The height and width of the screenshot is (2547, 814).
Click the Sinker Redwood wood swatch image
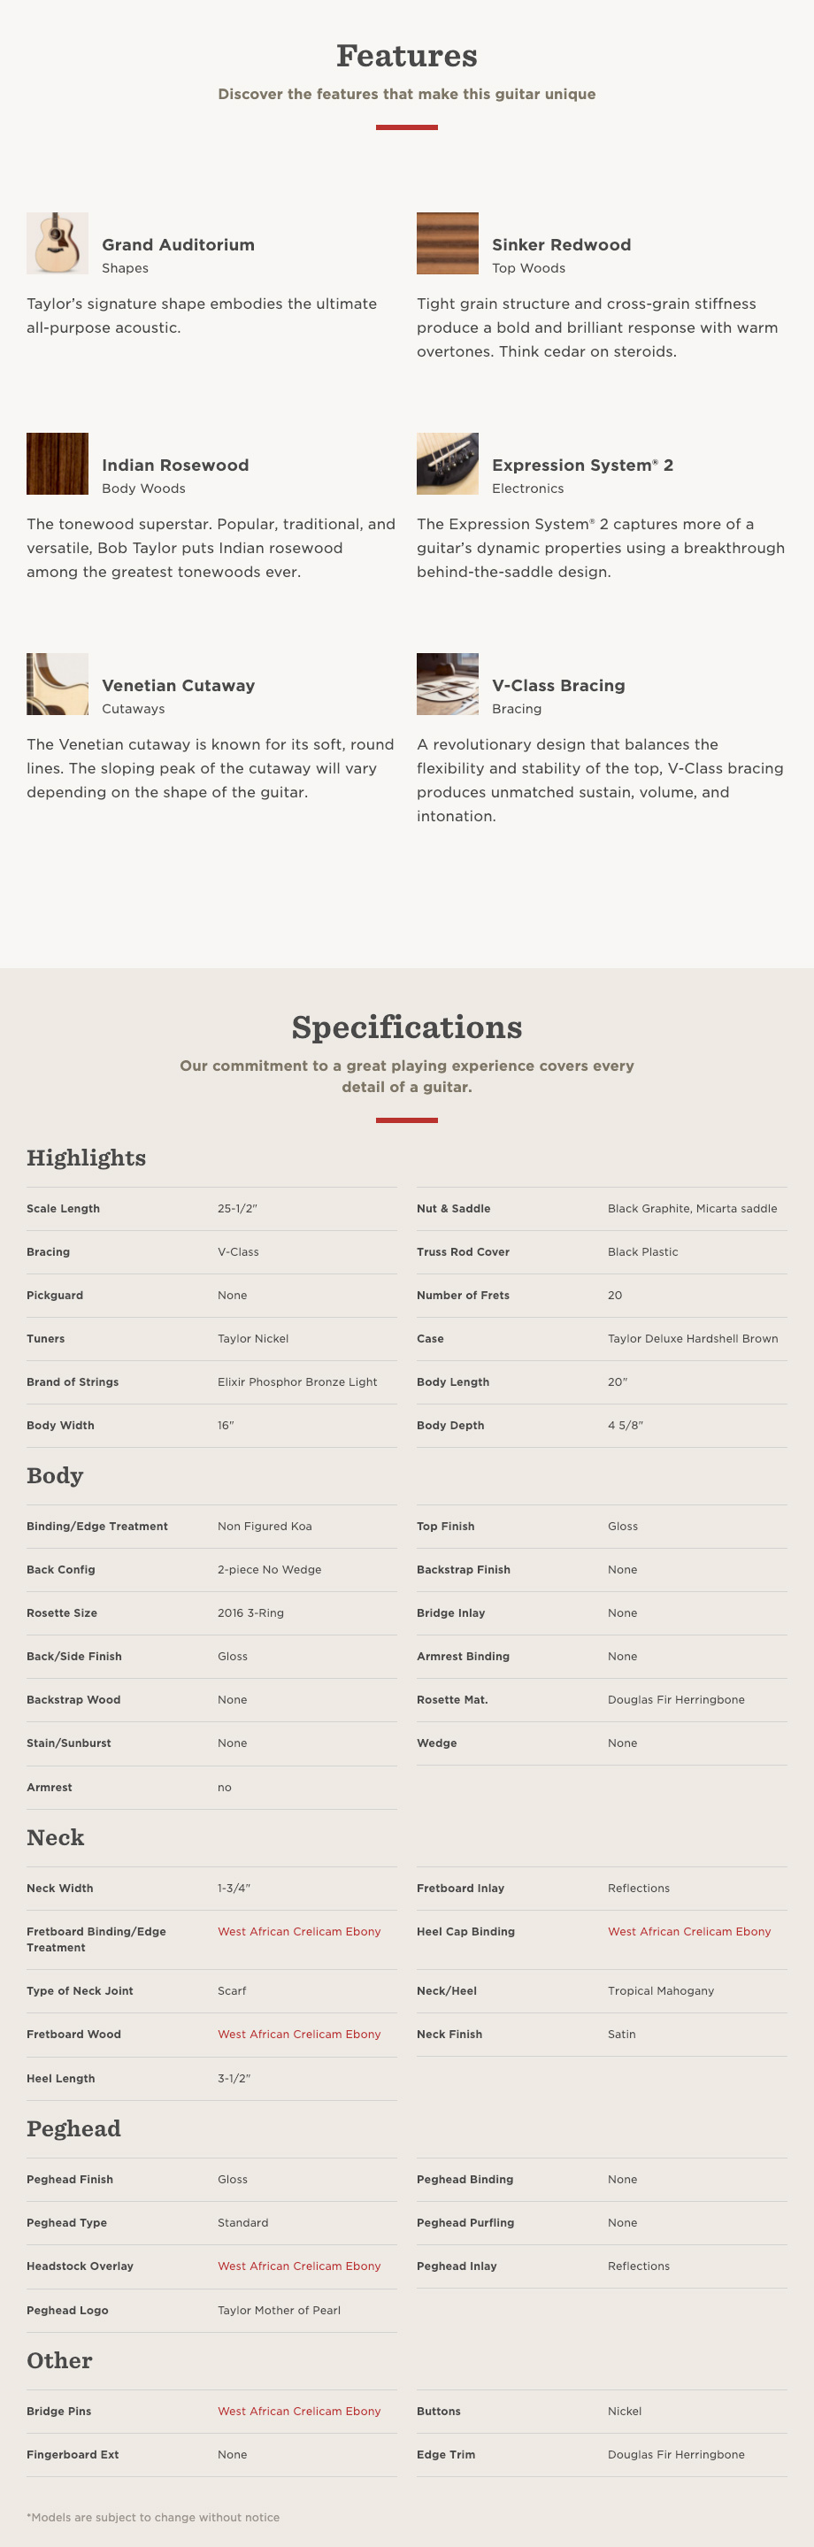pos(447,243)
